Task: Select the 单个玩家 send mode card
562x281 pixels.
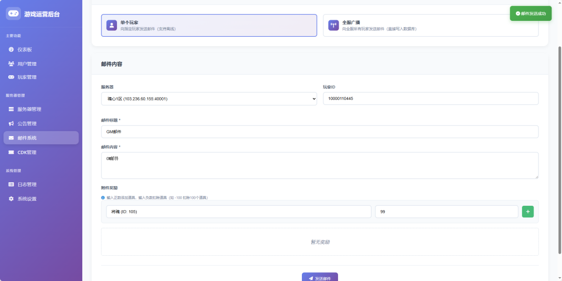Action: point(209,25)
